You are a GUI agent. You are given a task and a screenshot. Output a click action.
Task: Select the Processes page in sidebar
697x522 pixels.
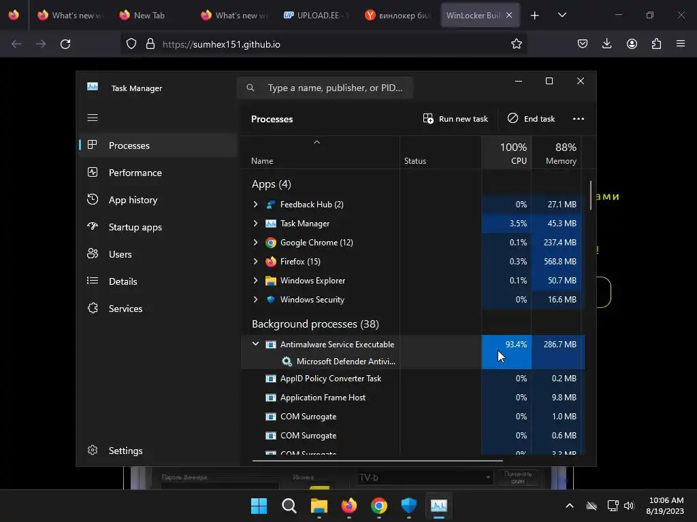tap(158, 145)
